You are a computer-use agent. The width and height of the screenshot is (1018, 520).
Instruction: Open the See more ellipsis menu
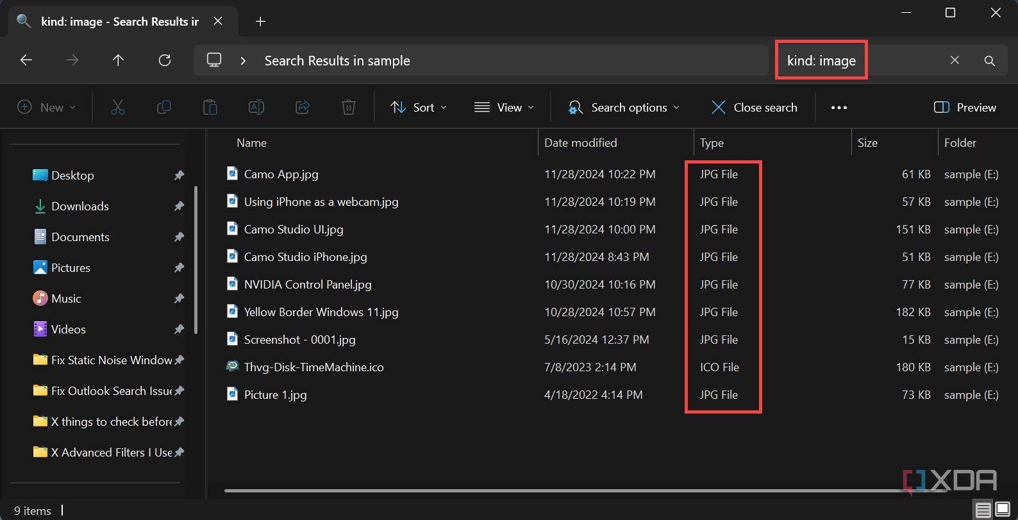(839, 107)
